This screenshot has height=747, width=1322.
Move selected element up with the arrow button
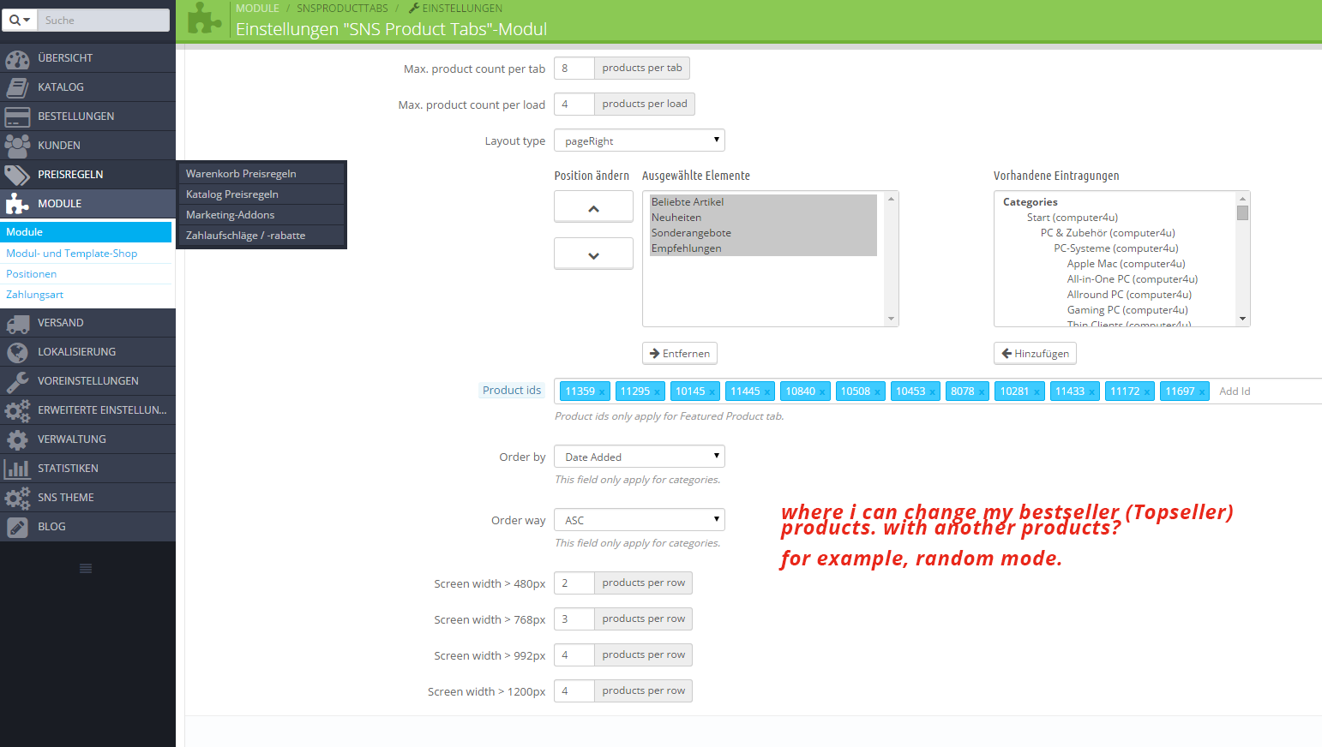(x=593, y=207)
